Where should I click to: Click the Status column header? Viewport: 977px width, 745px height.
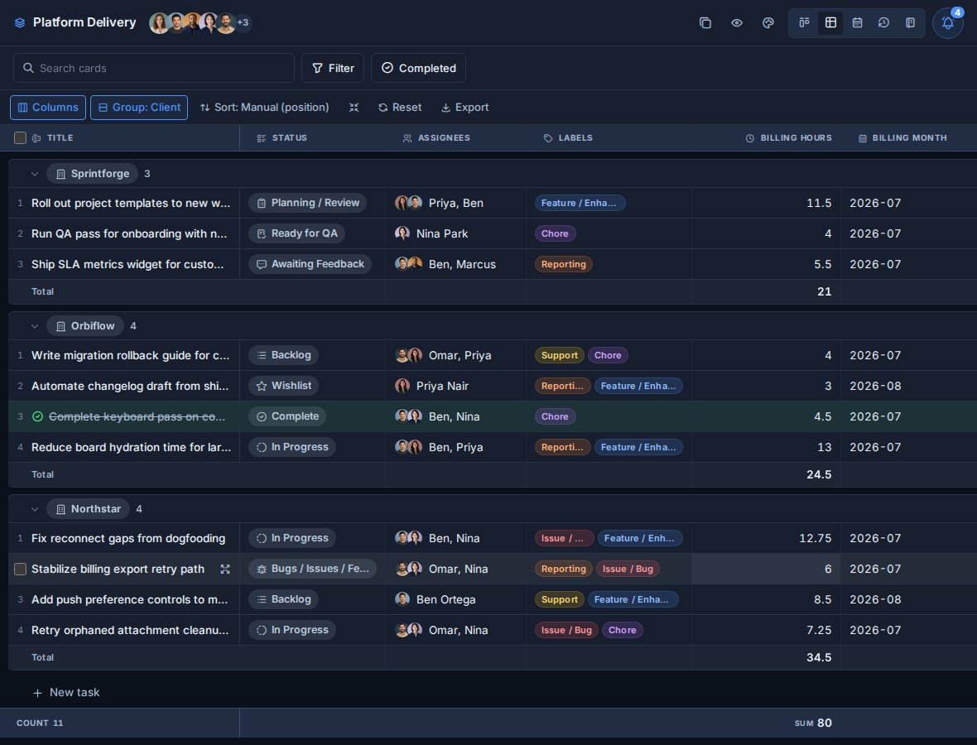pyautogui.click(x=282, y=137)
